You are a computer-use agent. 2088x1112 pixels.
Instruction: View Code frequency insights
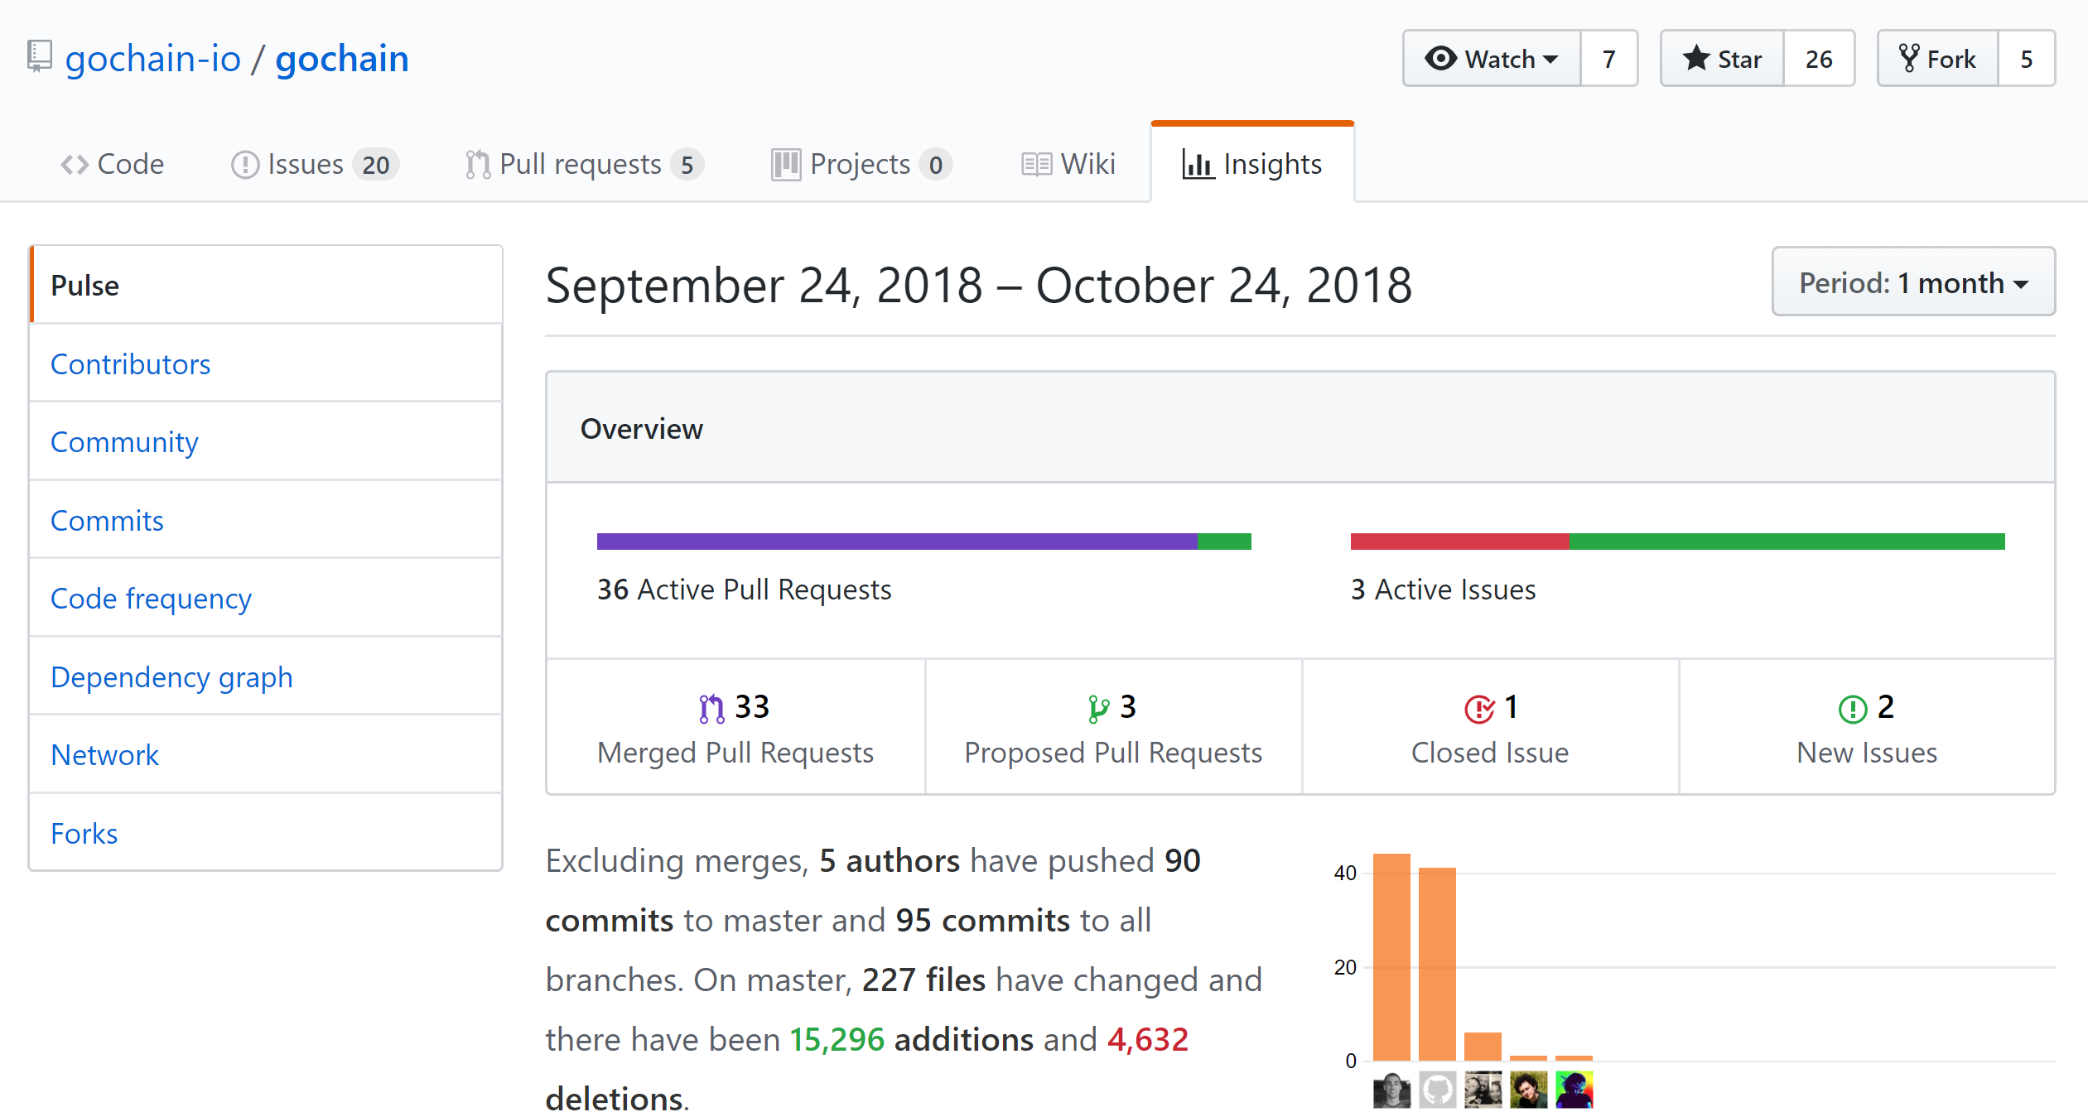click(x=151, y=599)
